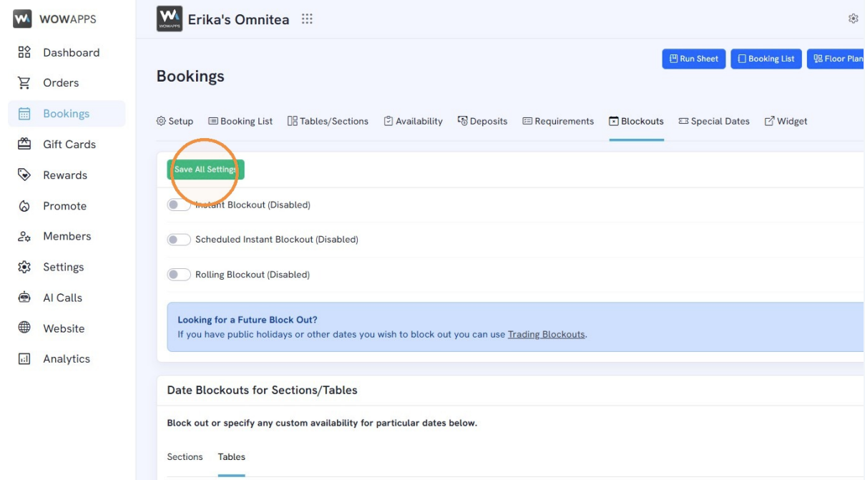Open the app grid dots beside Erika's Omnitea

pyautogui.click(x=307, y=19)
